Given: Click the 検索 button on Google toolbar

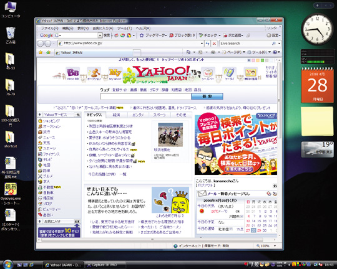Looking at the screenshot, I should [107, 35].
